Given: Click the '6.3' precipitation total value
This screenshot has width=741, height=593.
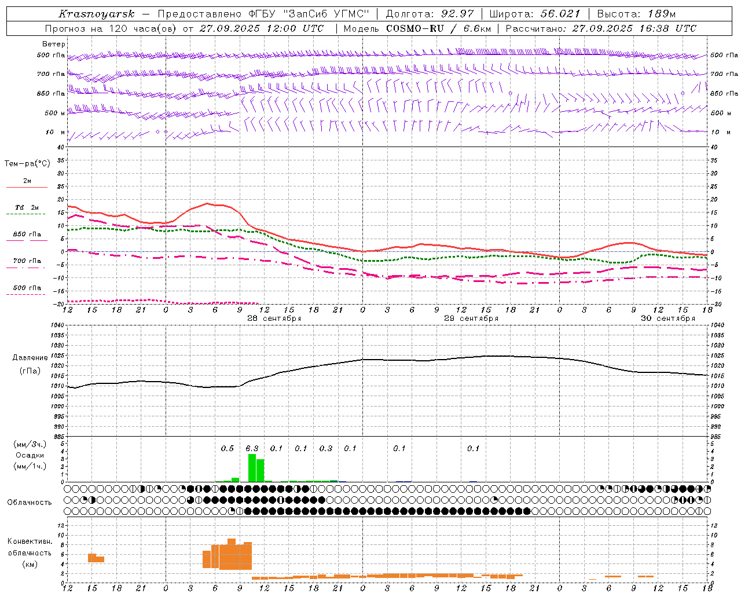Looking at the screenshot, I should pyautogui.click(x=252, y=448).
